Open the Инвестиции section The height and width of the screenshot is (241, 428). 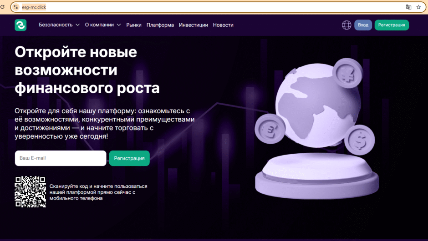pos(194,25)
